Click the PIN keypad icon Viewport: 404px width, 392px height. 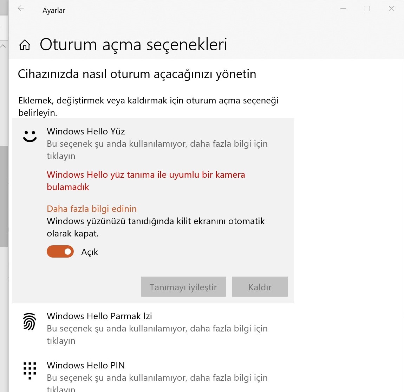(30, 371)
